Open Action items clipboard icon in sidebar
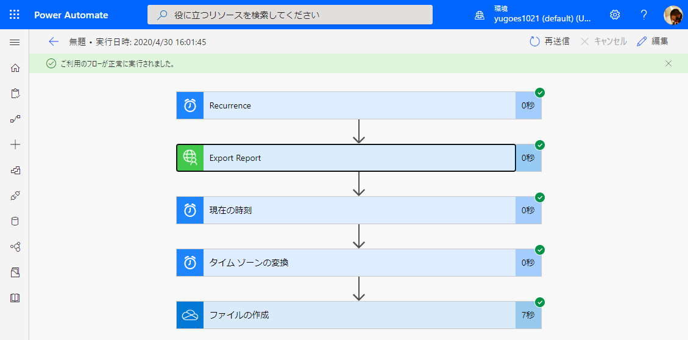This screenshot has height=340, width=688. (x=15, y=93)
